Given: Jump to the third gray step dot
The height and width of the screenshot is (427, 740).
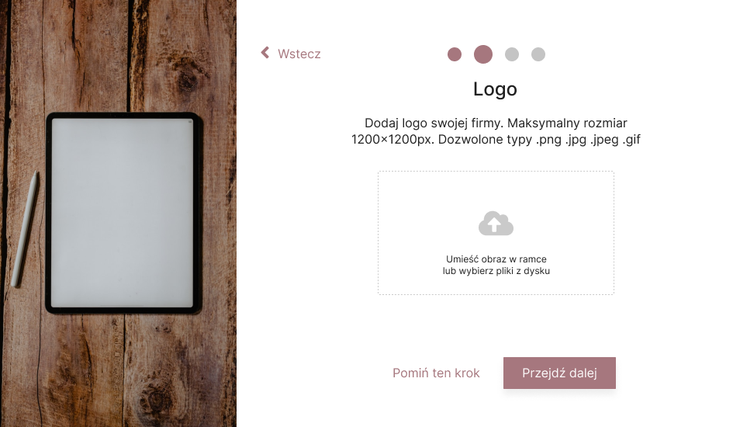Looking at the screenshot, I should tap(512, 54).
